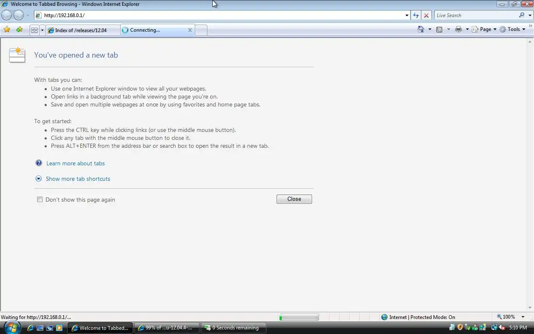Click the muted volume tray icon
The image size is (534, 334).
point(502,328)
